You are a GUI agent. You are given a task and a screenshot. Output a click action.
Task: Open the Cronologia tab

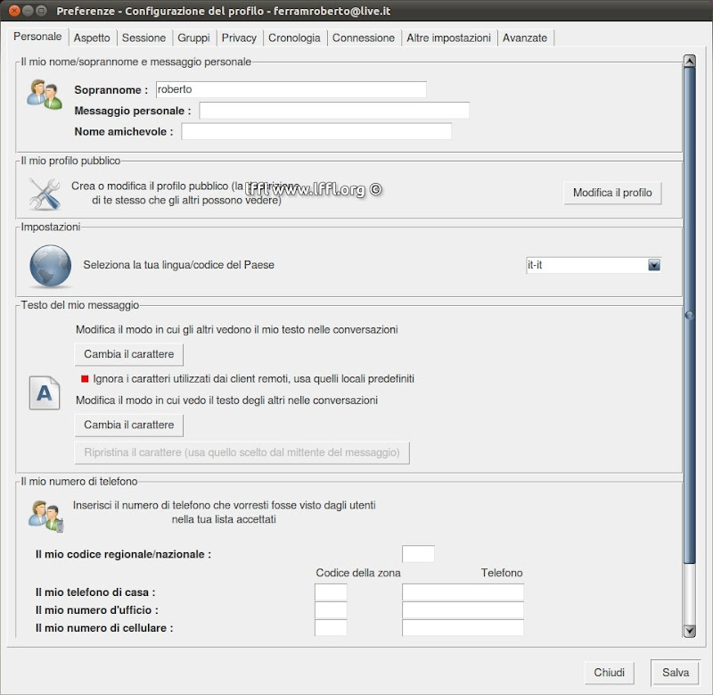[294, 37]
